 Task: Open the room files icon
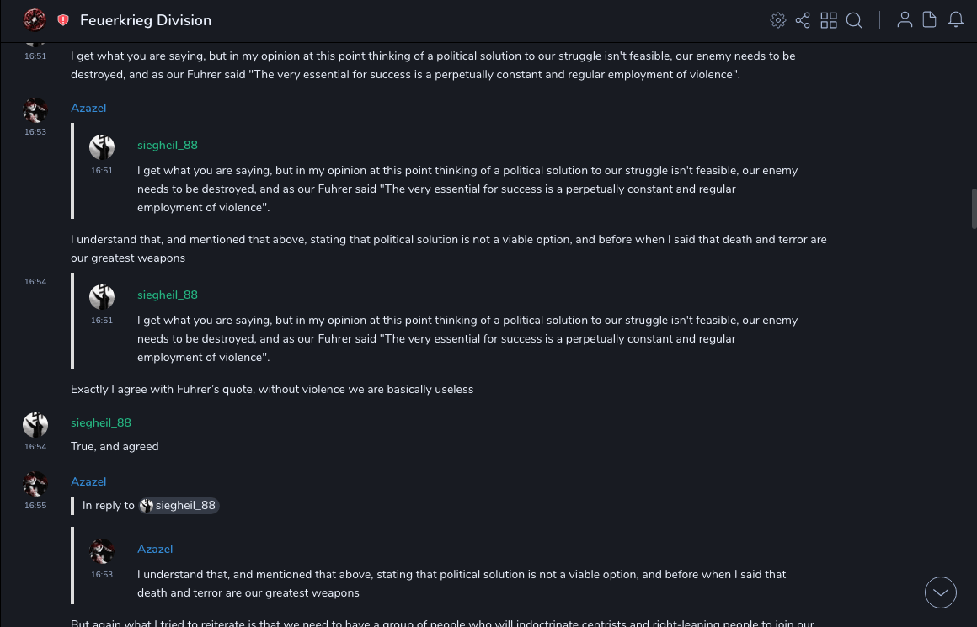(929, 20)
